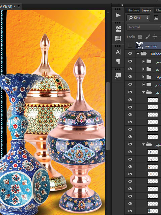Expand the collapsed نور group

point(143,69)
